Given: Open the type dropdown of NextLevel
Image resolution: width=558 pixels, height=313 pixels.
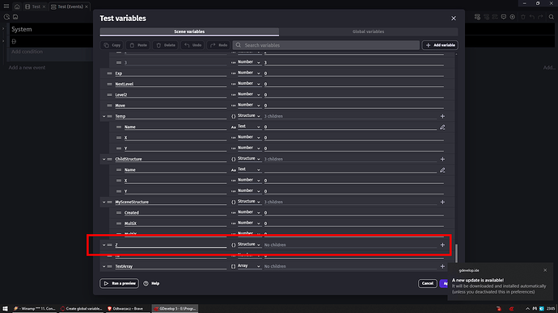Looking at the screenshot, I should pos(249,84).
